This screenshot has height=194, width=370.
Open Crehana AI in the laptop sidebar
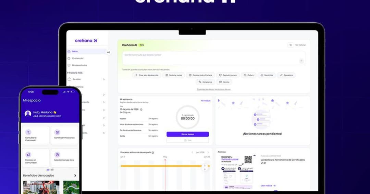(77, 58)
